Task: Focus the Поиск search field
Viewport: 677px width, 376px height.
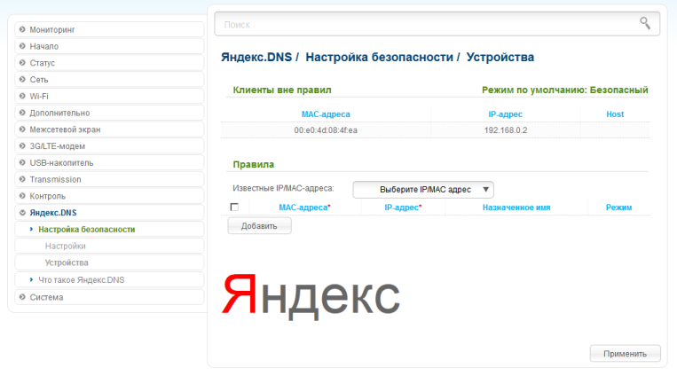Action: coord(437,24)
